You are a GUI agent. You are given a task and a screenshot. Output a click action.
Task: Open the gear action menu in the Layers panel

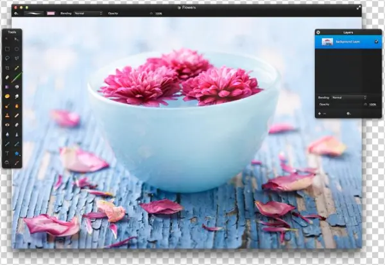348,113
